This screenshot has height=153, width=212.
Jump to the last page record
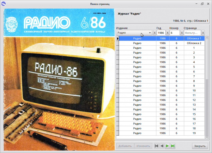173,146
